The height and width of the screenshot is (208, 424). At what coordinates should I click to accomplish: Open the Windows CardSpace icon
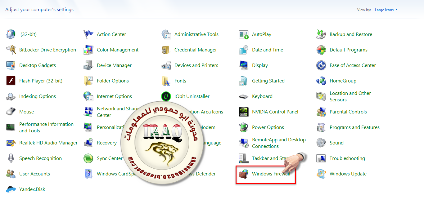88,174
